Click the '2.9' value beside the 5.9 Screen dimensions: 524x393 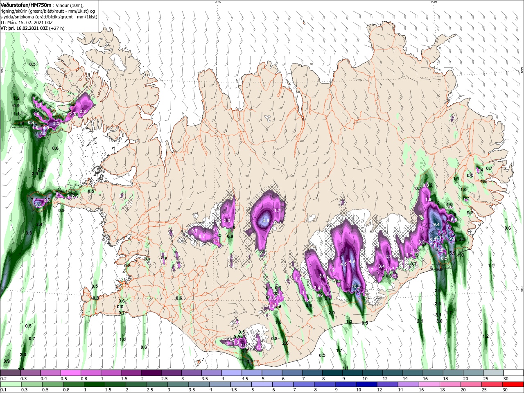tap(462, 239)
